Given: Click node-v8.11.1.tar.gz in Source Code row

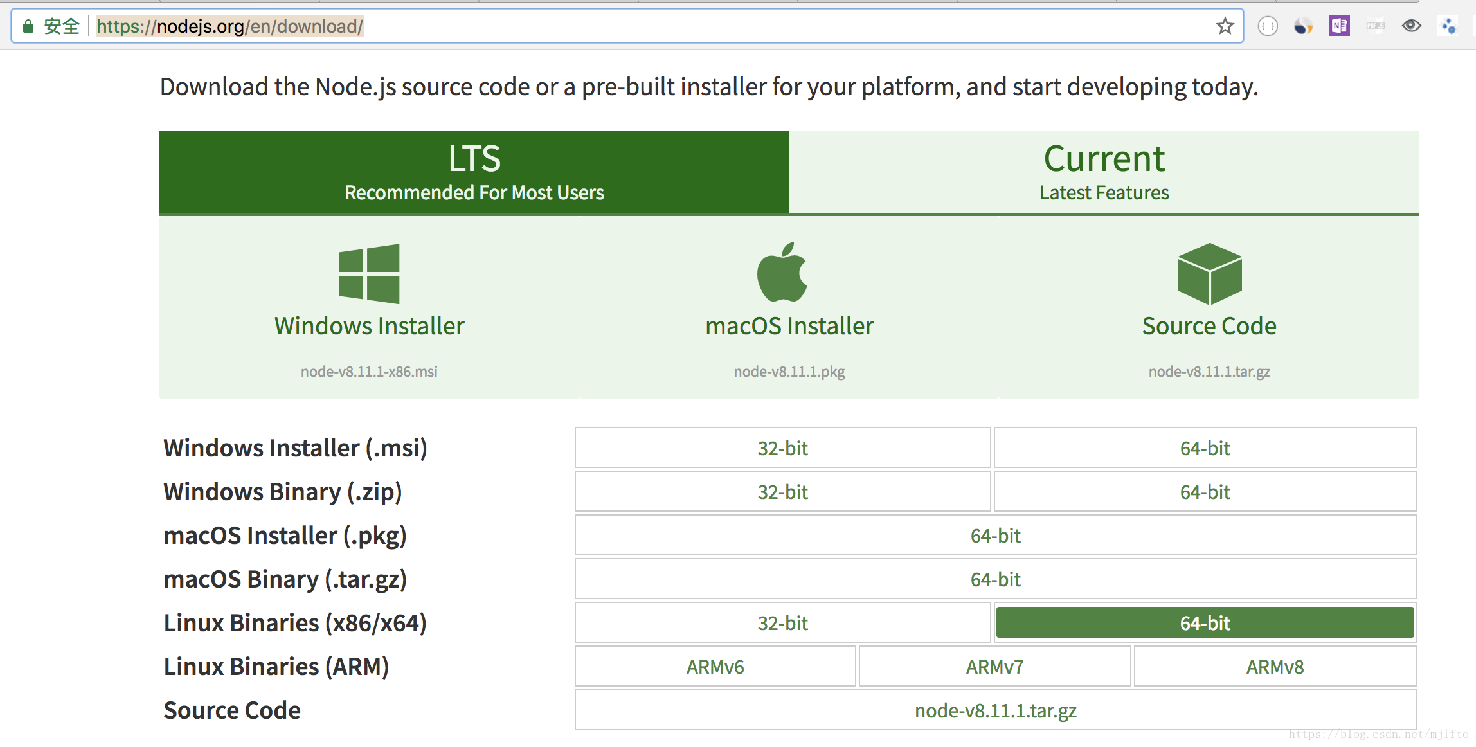Looking at the screenshot, I should (x=995, y=710).
